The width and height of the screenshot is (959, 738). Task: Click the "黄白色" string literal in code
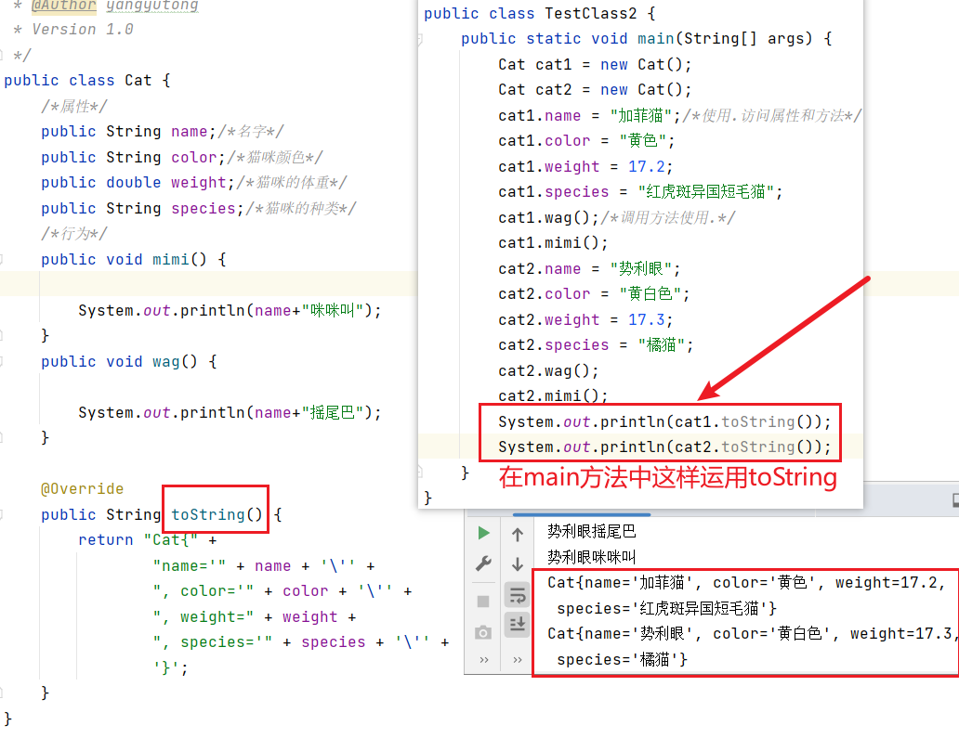(x=650, y=294)
